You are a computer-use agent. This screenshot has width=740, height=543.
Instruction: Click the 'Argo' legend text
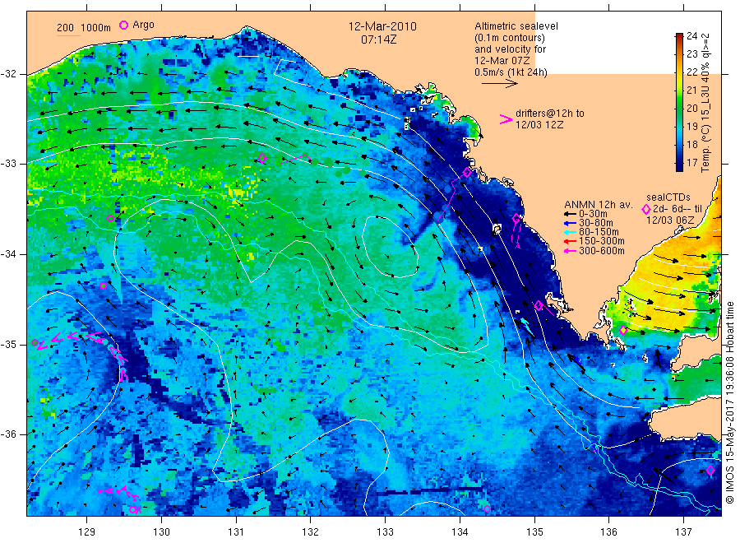(143, 25)
